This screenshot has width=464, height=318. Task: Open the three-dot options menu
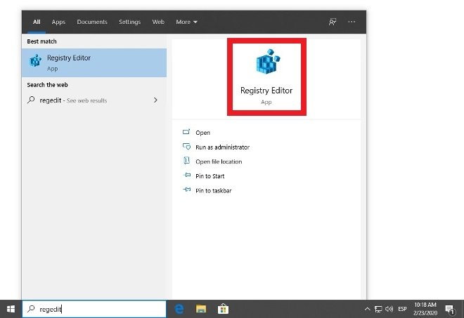tap(352, 22)
